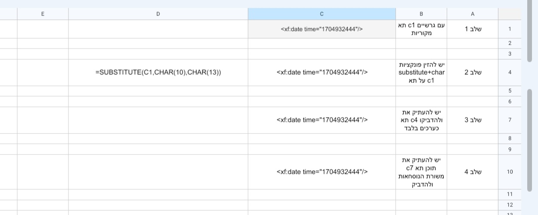Select row 12 header
Image resolution: width=538 pixels, height=215 pixels.
coord(510,205)
